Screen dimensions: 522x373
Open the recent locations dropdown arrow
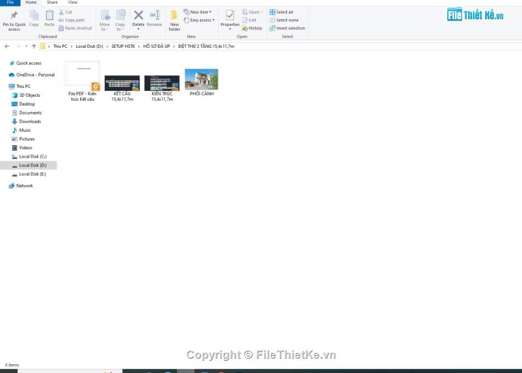click(26, 46)
